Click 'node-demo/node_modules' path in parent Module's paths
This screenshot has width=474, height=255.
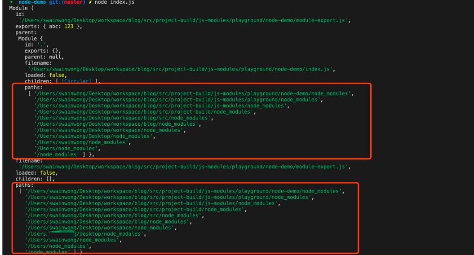tap(194, 93)
